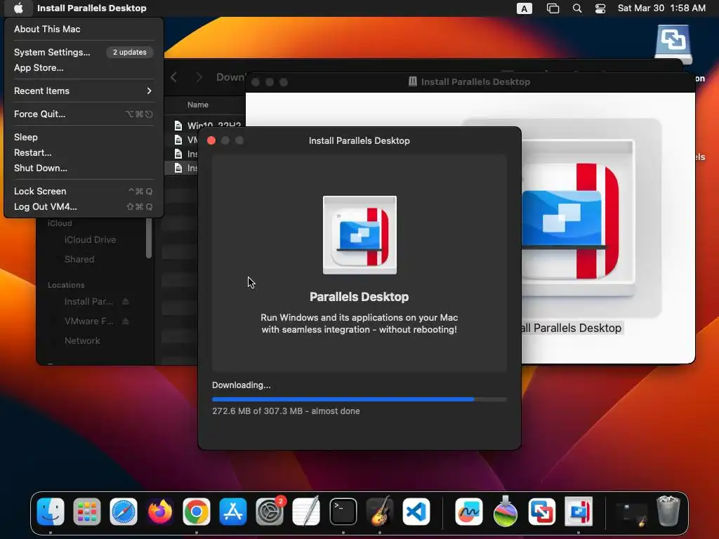
Task: Eject the VMware F... volume
Action: coord(126,321)
